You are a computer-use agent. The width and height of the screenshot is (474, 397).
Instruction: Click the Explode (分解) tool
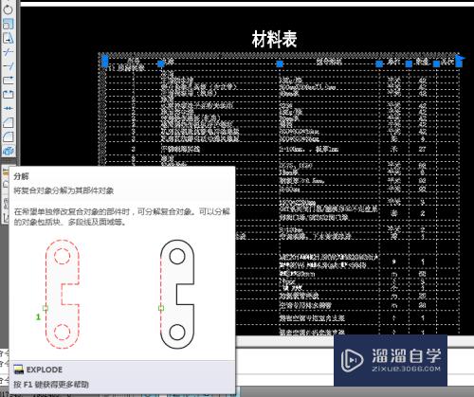click(8, 151)
